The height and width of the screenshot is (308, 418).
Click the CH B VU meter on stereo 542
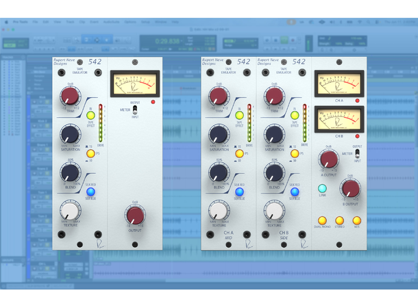339,119
